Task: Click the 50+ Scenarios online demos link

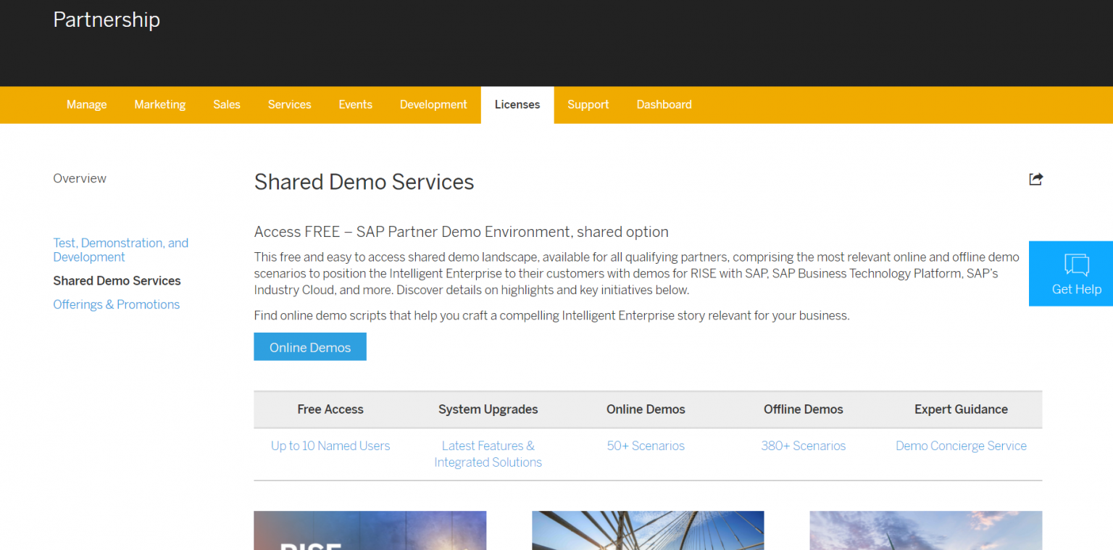Action: pos(646,446)
